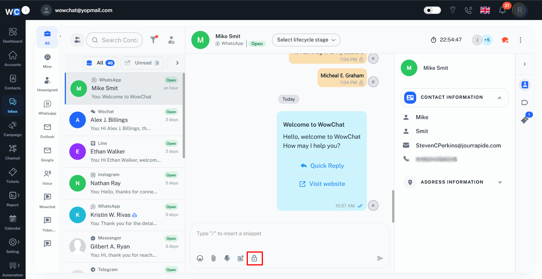The height and width of the screenshot is (279, 542).
Task: Change language via UK flag icon
Action: tap(485, 10)
